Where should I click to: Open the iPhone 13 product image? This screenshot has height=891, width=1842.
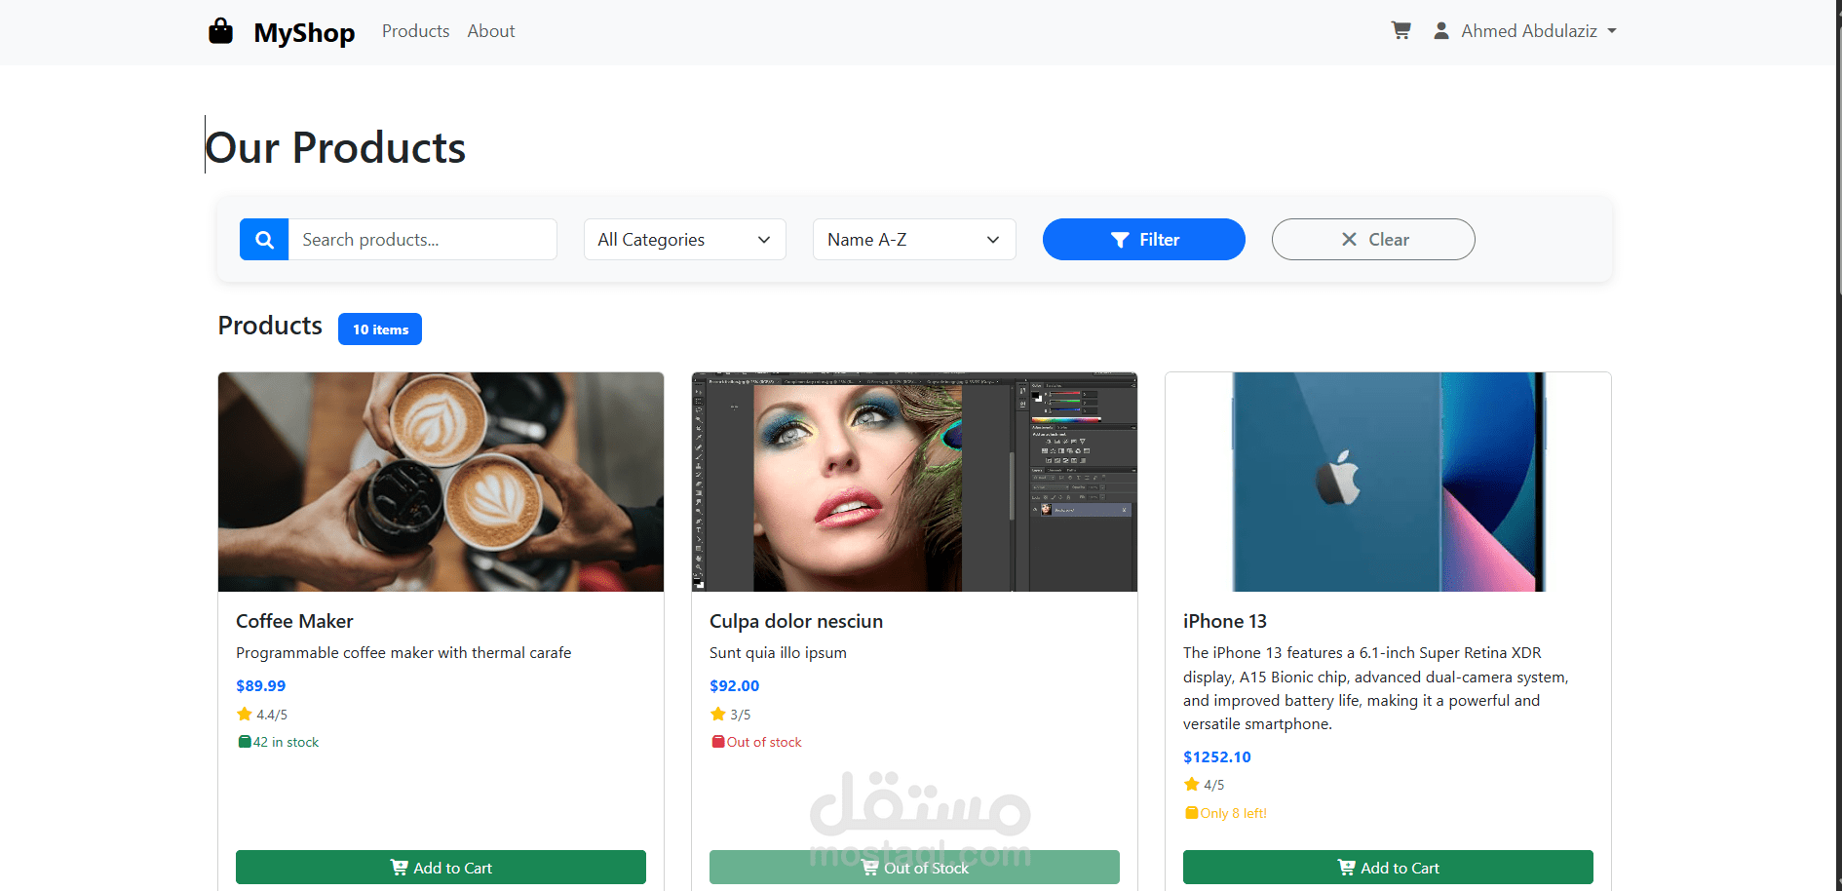point(1388,482)
